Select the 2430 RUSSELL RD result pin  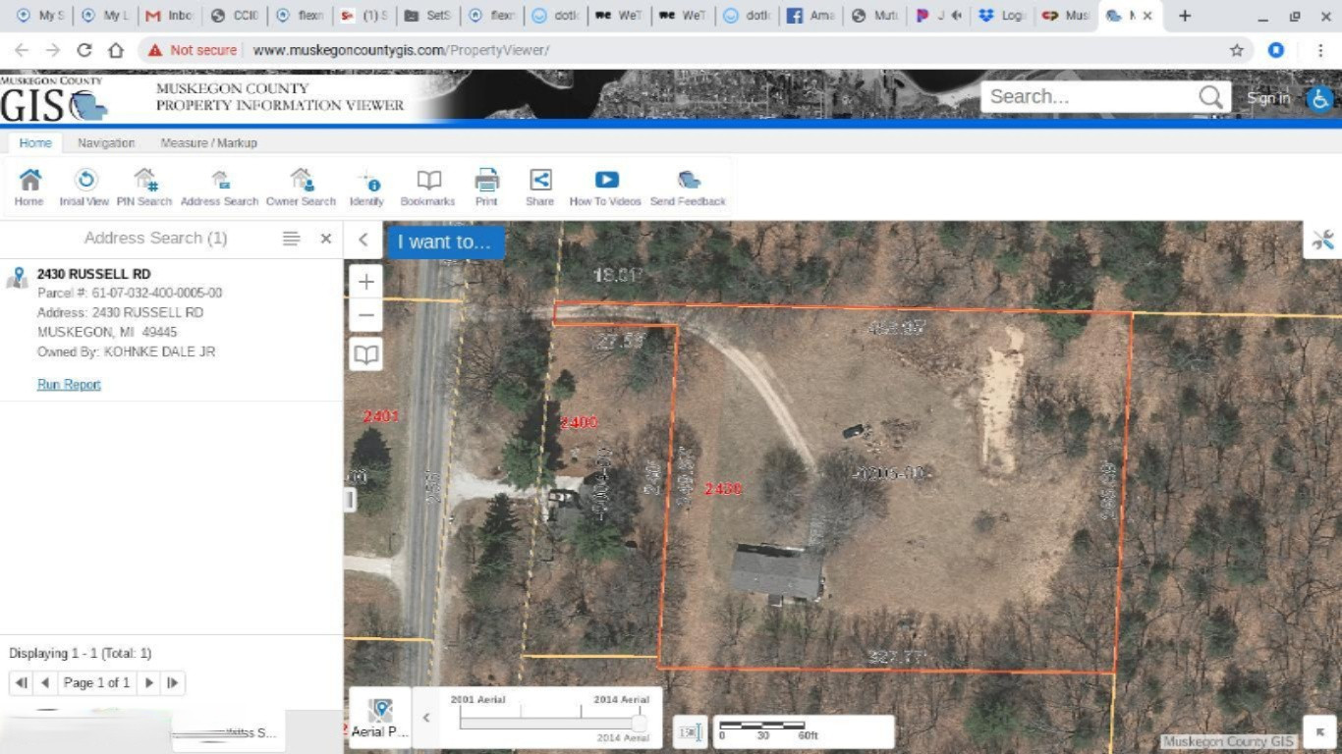[x=17, y=277]
